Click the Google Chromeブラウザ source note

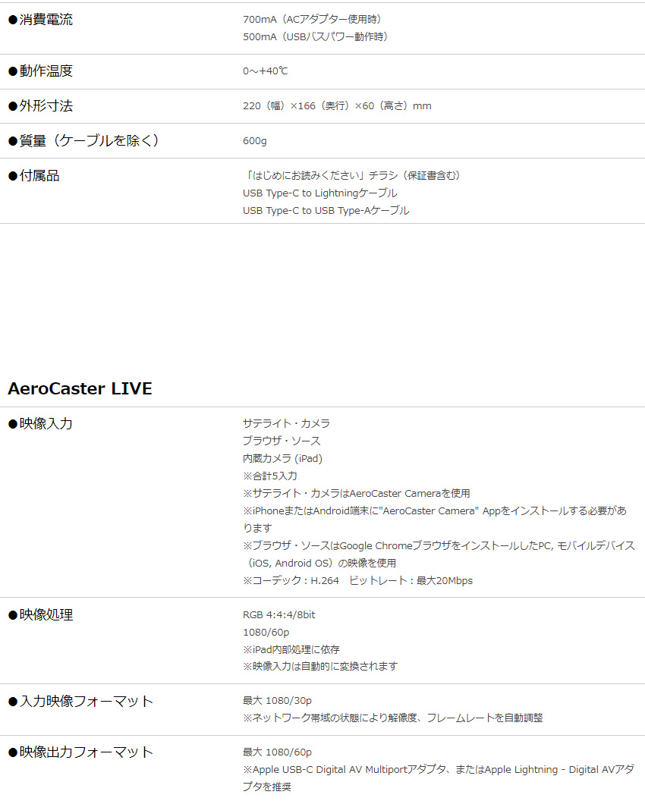point(439,554)
